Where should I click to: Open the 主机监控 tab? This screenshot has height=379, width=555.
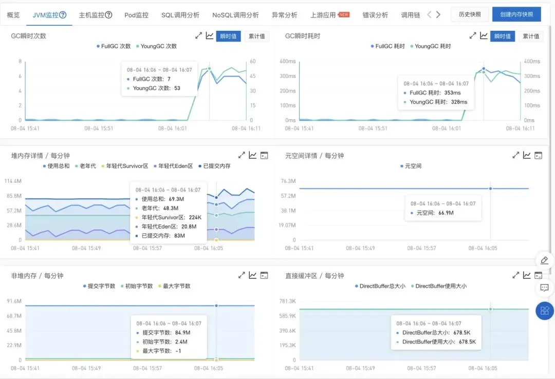91,15
